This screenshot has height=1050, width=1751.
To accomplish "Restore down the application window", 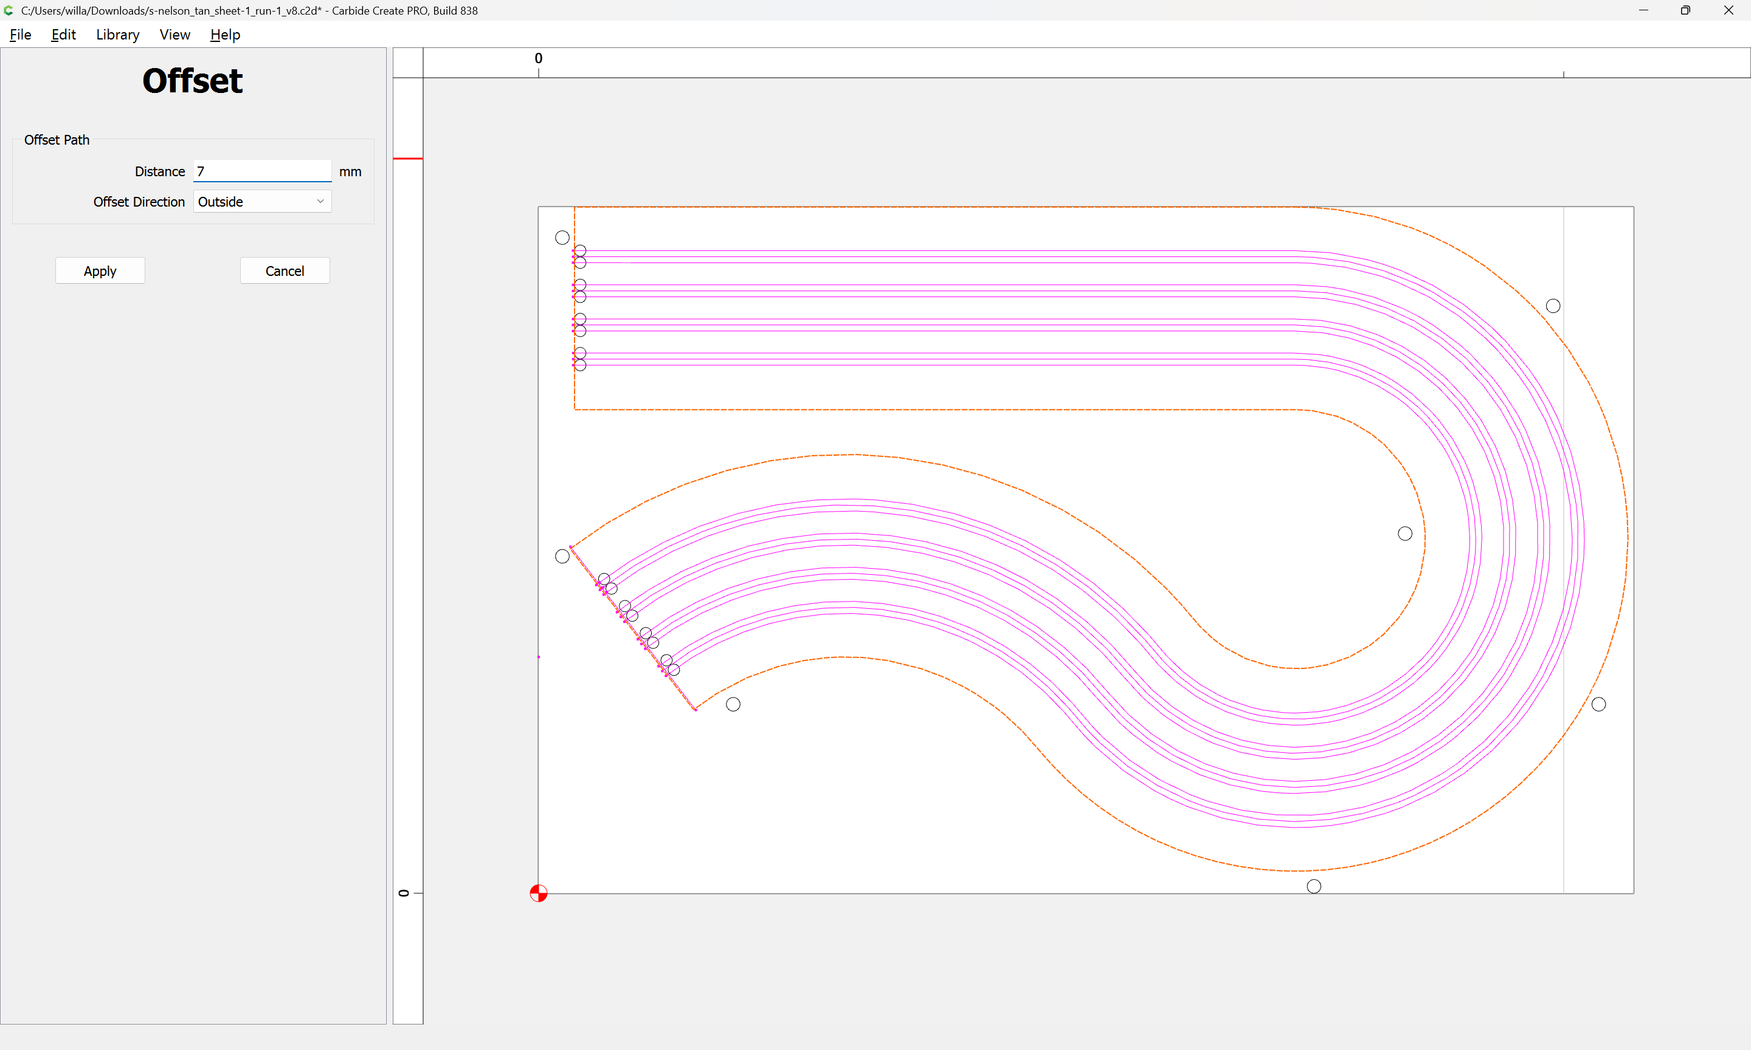I will (1685, 10).
